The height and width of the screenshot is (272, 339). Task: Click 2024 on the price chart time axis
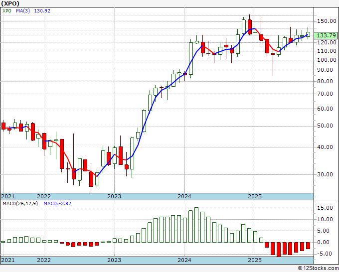pyautogui.click(x=184, y=196)
